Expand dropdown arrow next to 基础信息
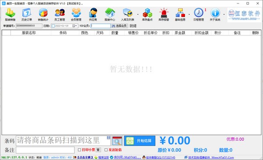This screenshot has height=160, width=263. 189,14
